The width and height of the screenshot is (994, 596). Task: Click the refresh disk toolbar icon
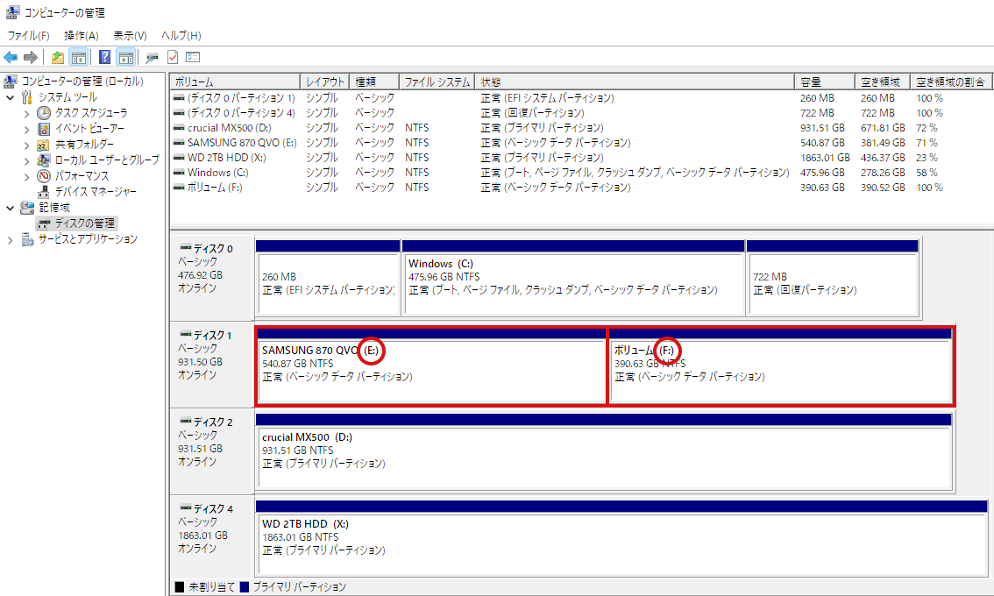(x=152, y=58)
